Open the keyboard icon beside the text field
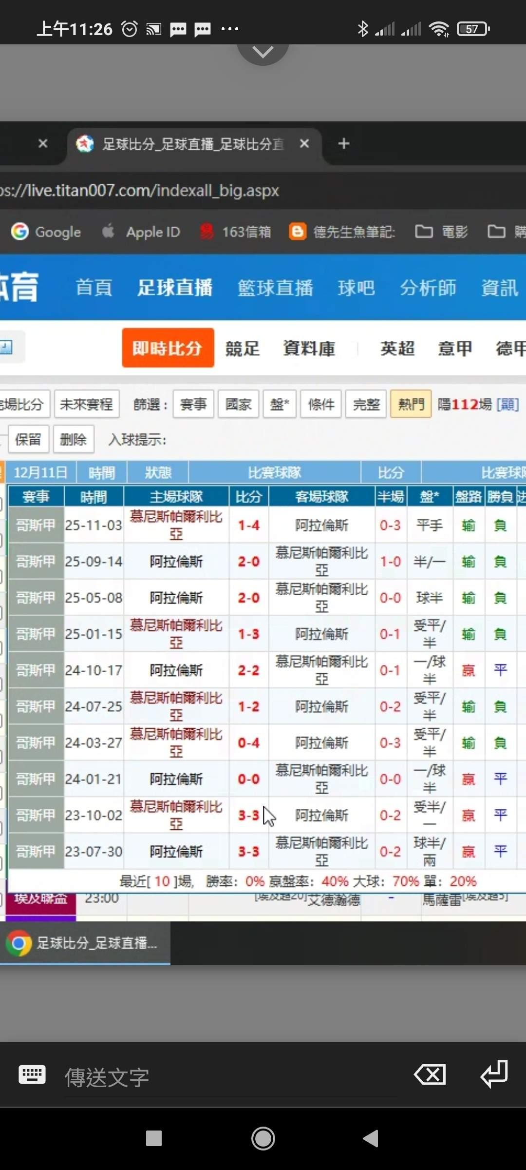This screenshot has width=526, height=1170. pos(32,1075)
